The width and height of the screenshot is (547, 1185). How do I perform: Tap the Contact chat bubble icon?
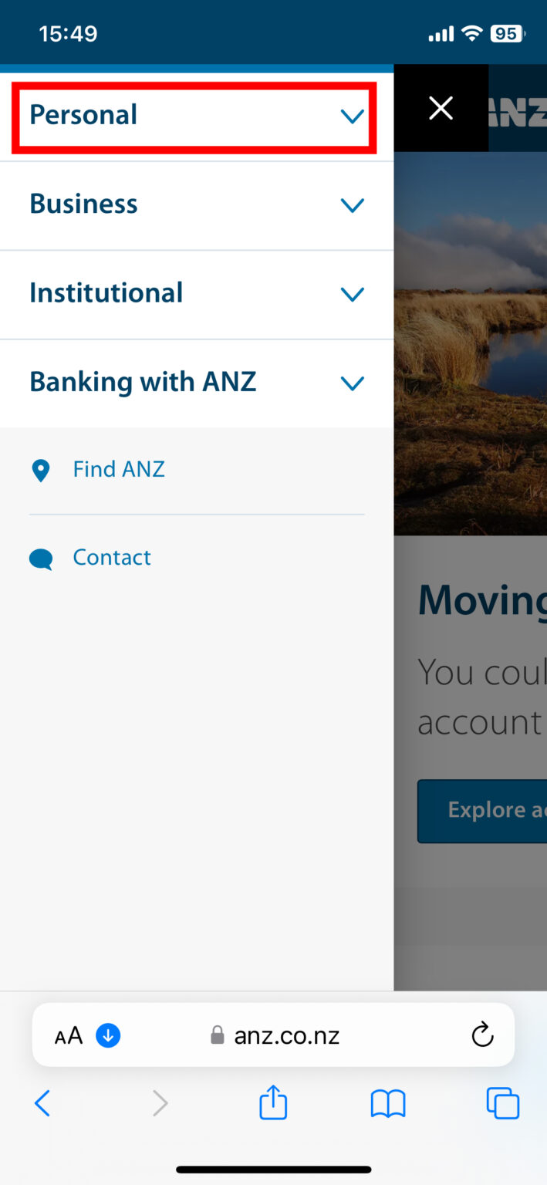click(x=40, y=559)
